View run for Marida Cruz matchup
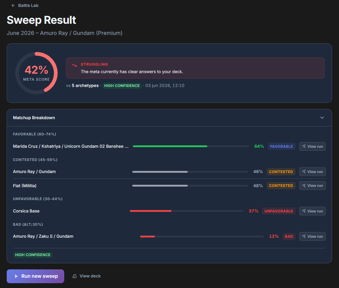The width and height of the screenshot is (339, 288). [x=312, y=146]
